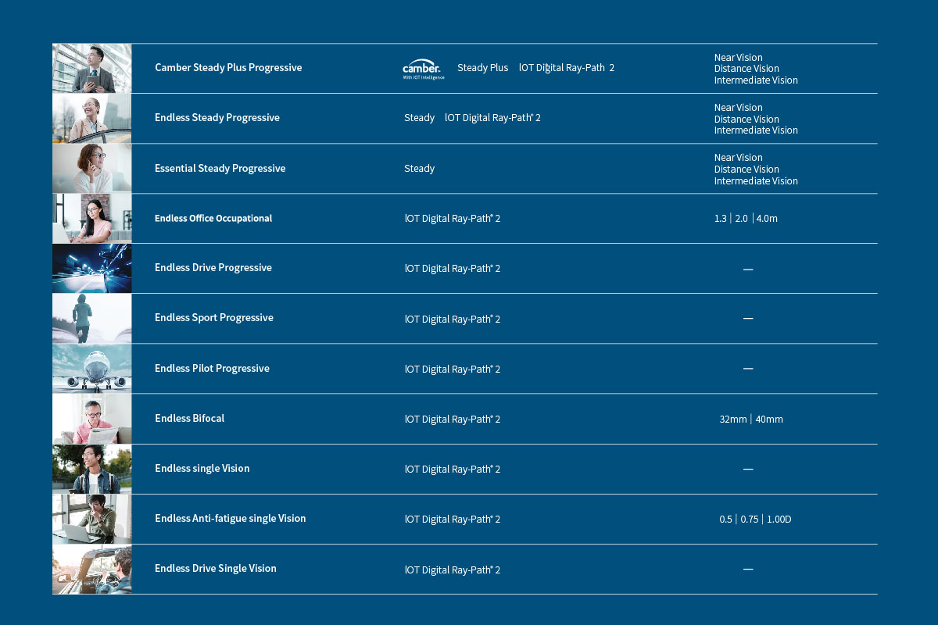Viewport: 938px width, 625px height.
Task: Click 'Steady' in the Endless Steady Progressive row
Action: point(419,118)
